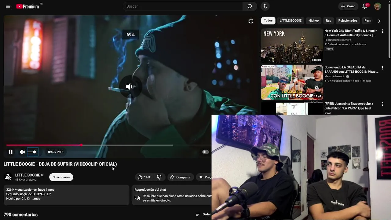The image size is (391, 220).
Task: Click '326 K visualizaciones hace 1 mes'
Action: (30, 189)
